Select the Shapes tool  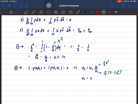click(41, 12)
